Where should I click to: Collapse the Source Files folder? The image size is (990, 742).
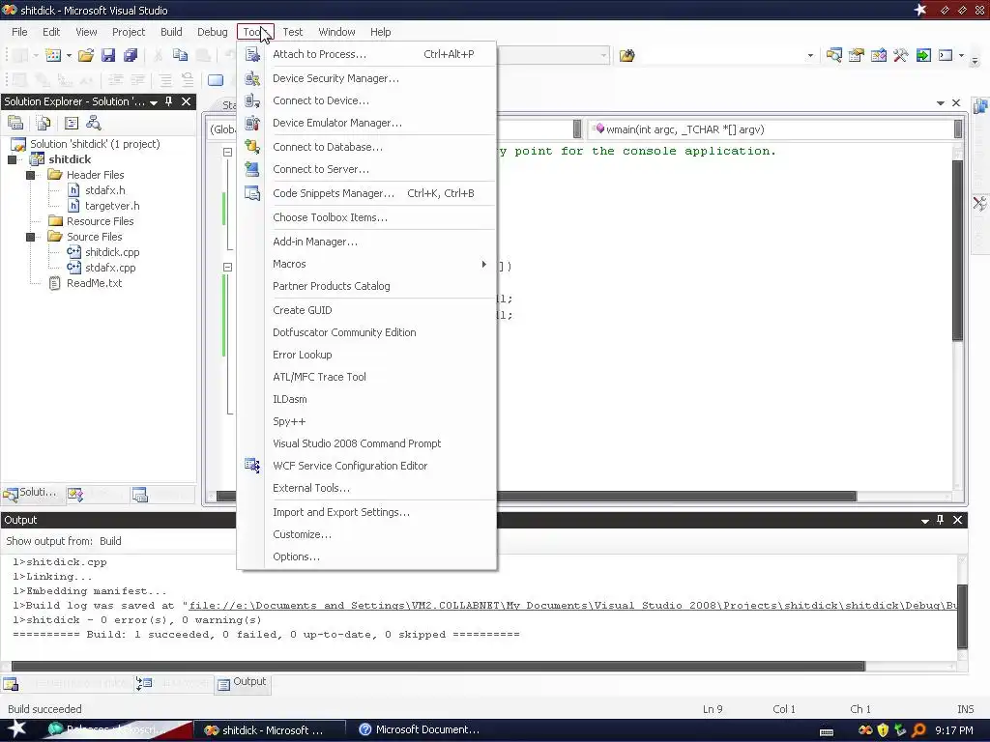point(30,237)
